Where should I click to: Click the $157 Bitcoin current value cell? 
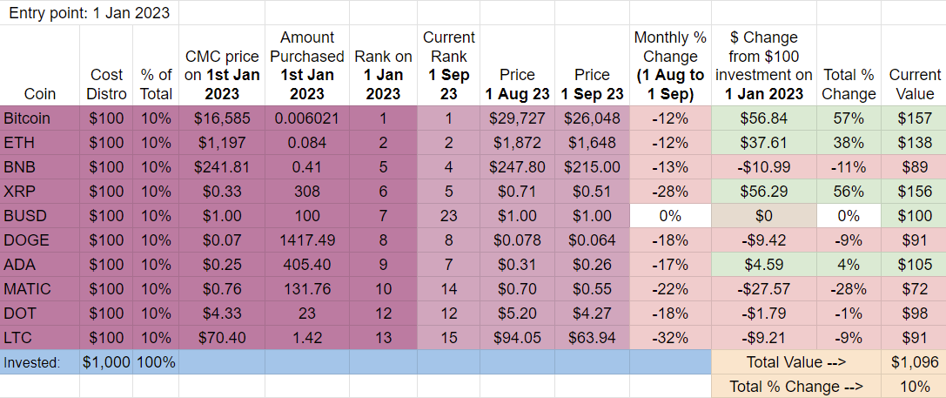914,118
